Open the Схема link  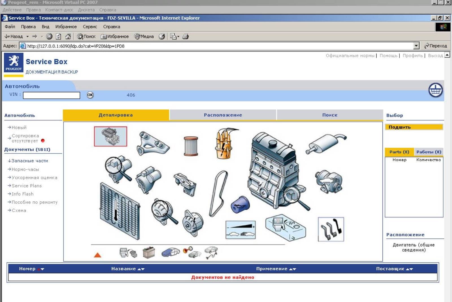19,210
